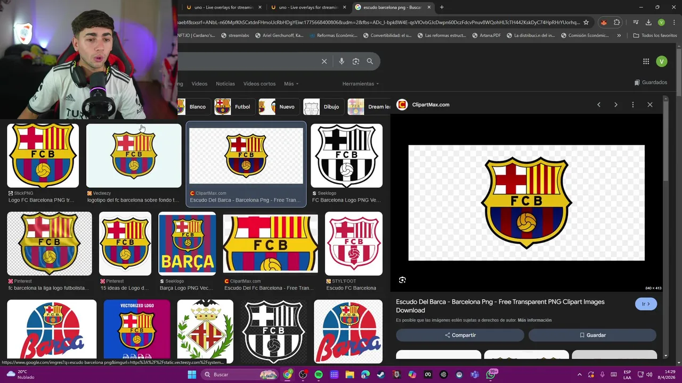Open WhatsApp from the taskbar
This screenshot has width=682, height=383.
pyautogui.click(x=491, y=374)
